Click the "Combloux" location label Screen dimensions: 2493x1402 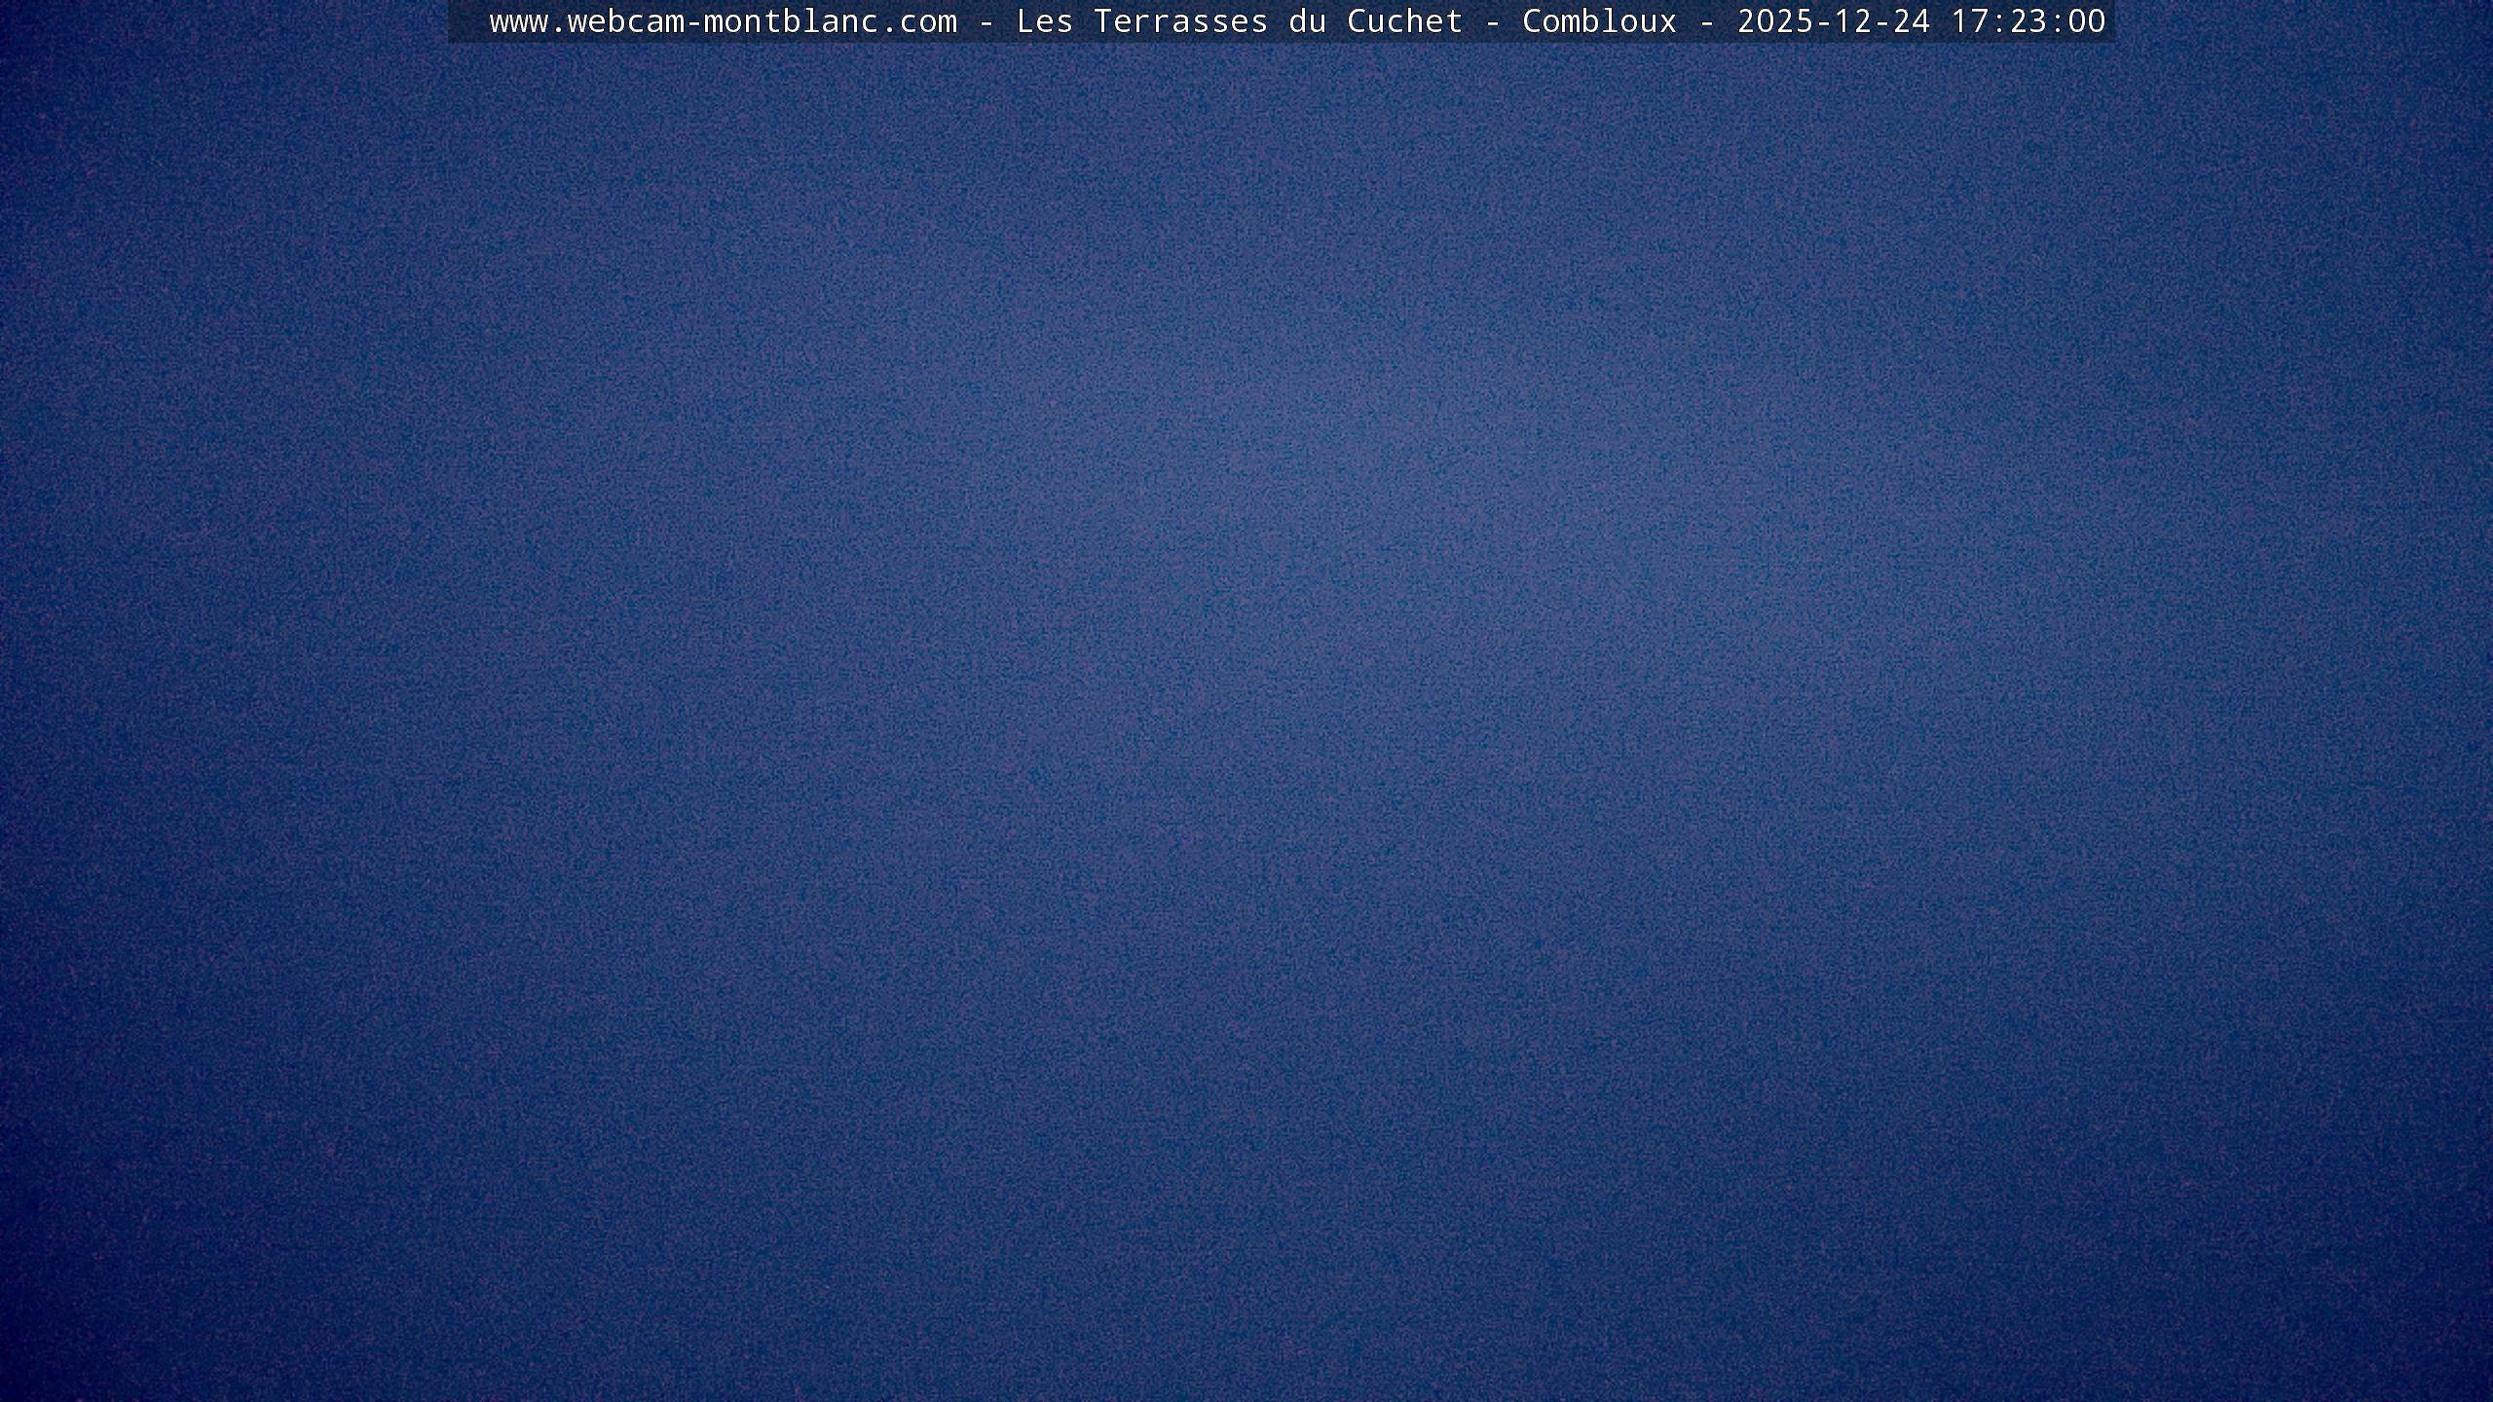coord(1599,21)
